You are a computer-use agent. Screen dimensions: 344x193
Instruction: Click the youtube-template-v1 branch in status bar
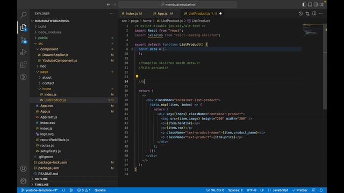(39, 190)
